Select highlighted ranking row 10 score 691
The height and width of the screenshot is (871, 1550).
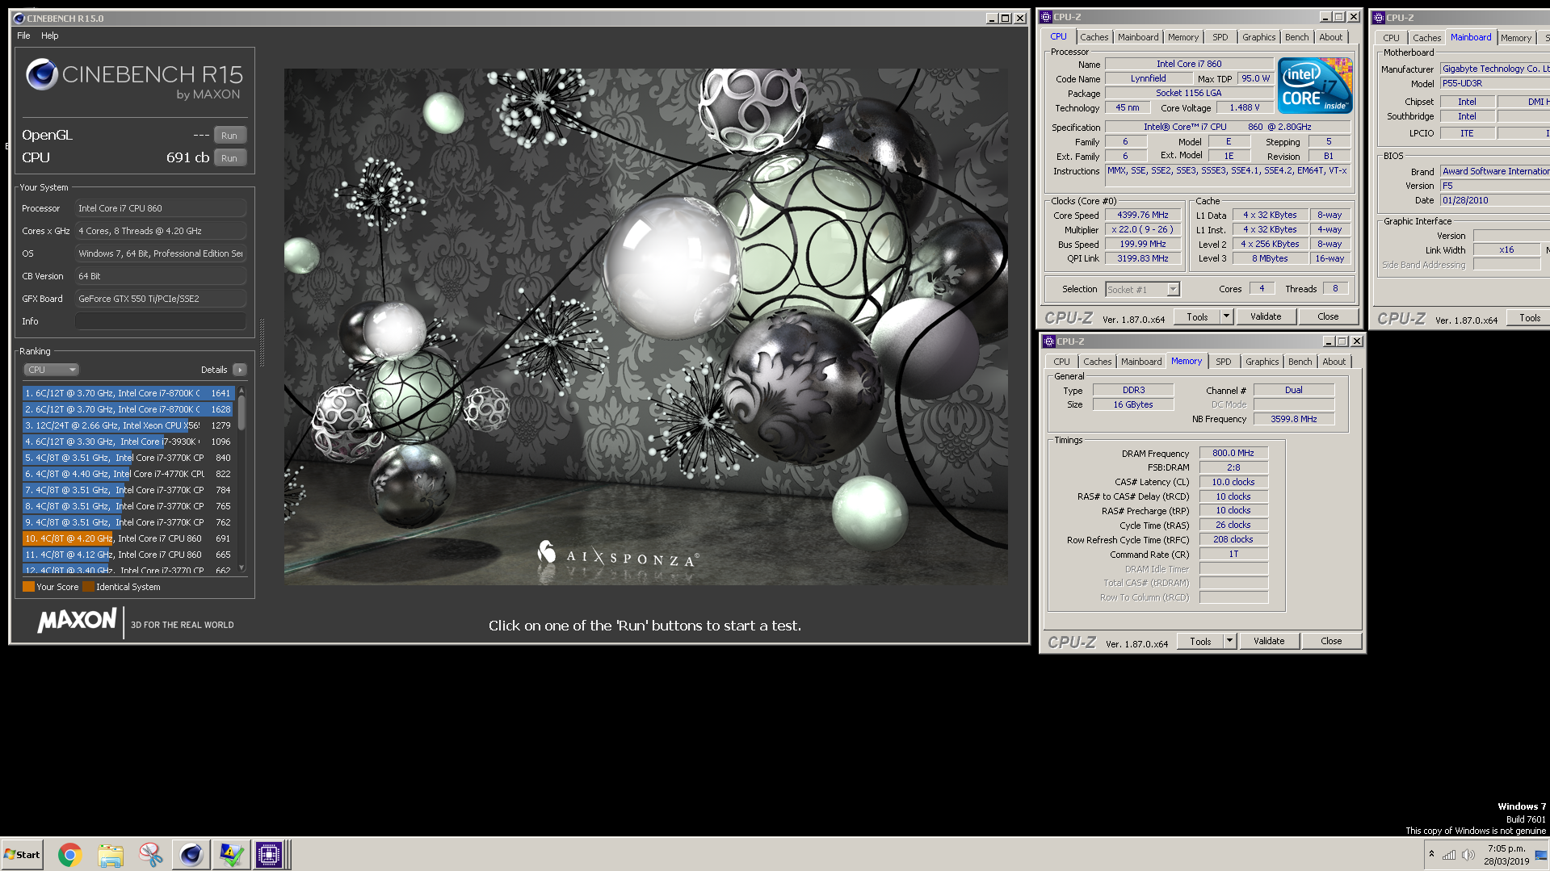(x=128, y=538)
